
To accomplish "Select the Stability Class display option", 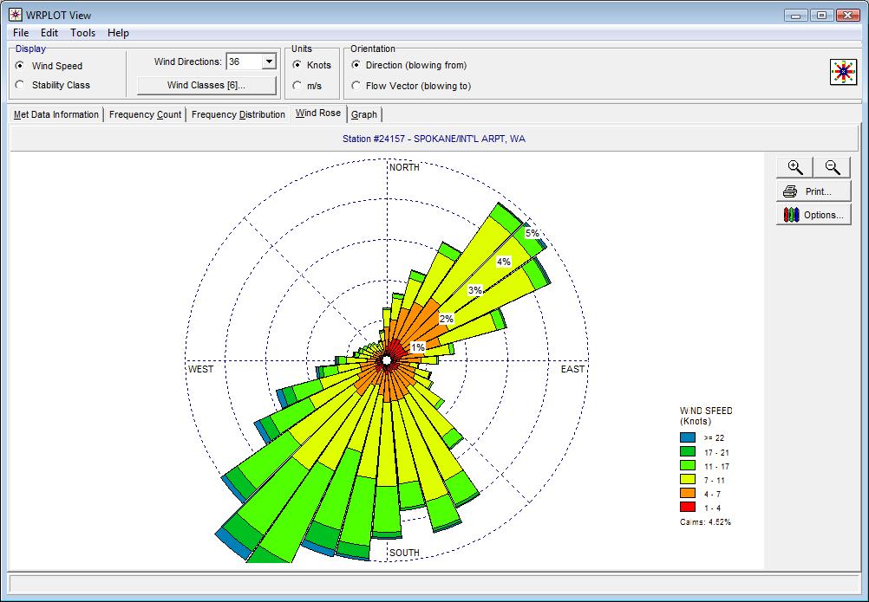I will point(20,85).
